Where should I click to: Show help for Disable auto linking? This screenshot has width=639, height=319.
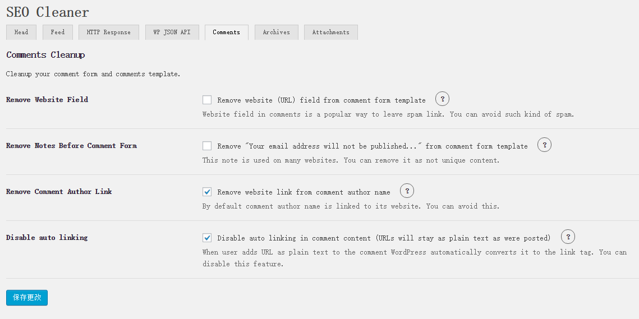point(568,237)
